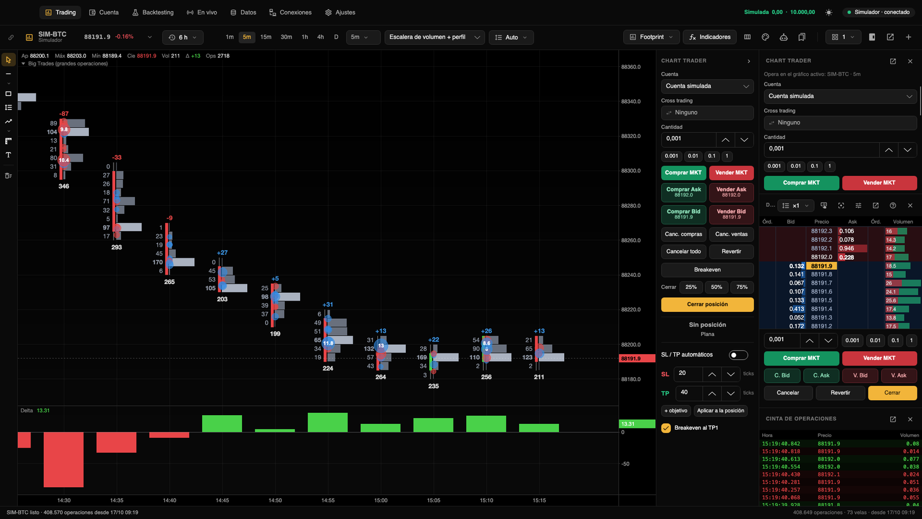This screenshot has height=519, width=922.
Task: Open the Backtesting tab
Action: pos(153,12)
